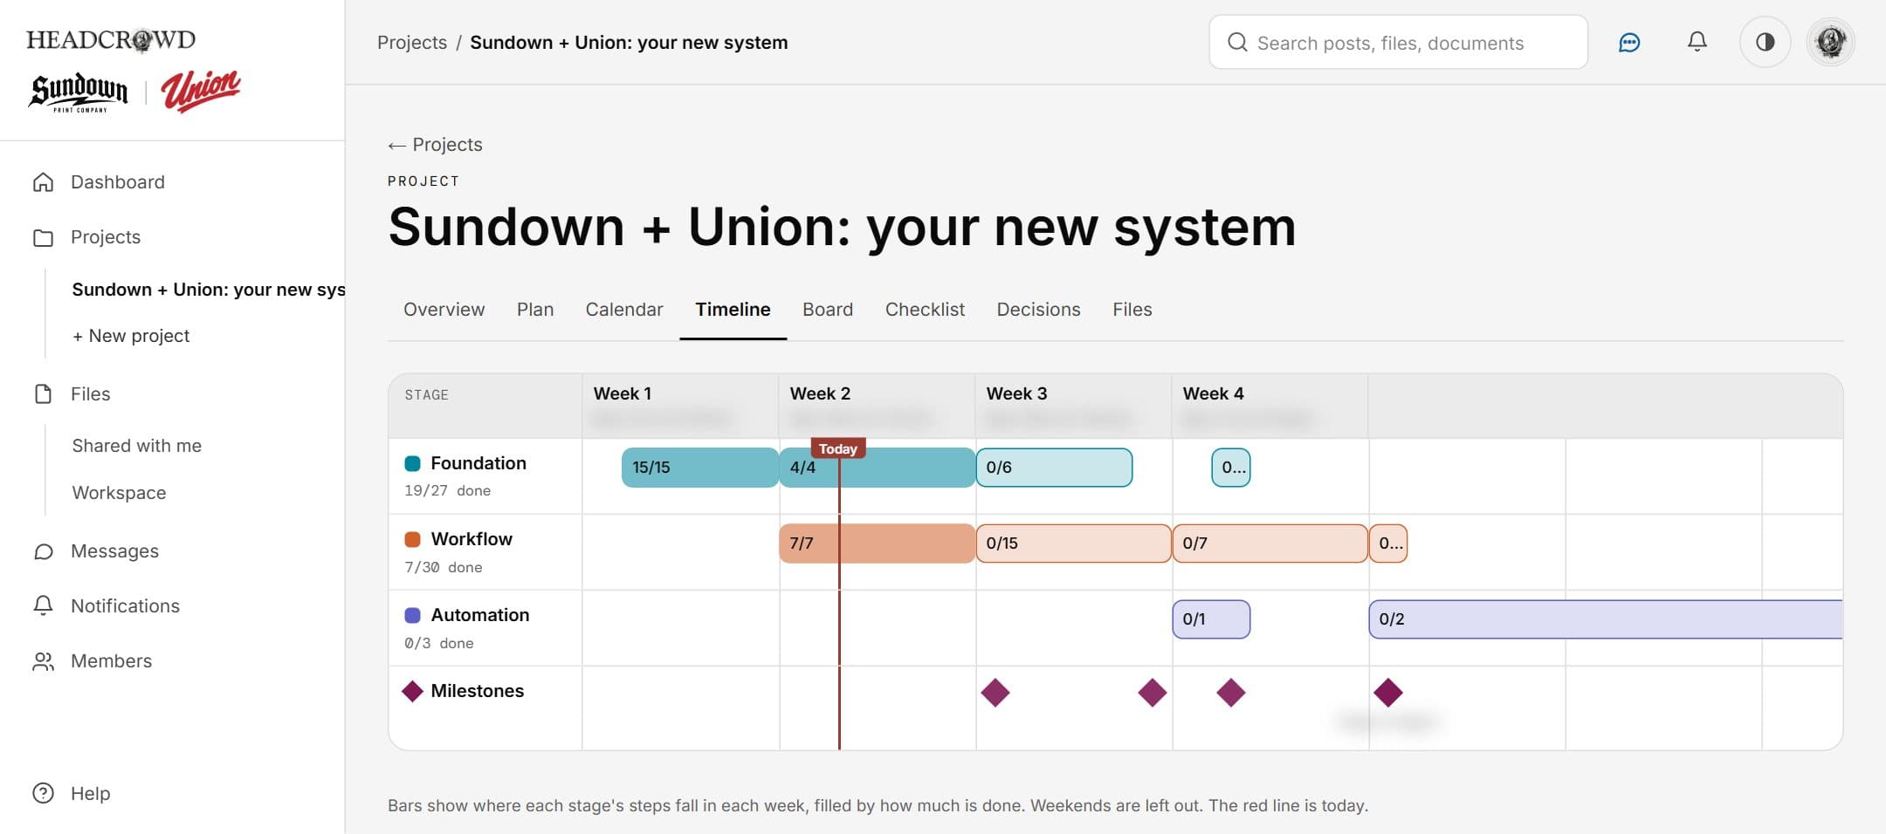
Task: Click the Foundation 0/6 bar in Week 3
Action: (1054, 468)
